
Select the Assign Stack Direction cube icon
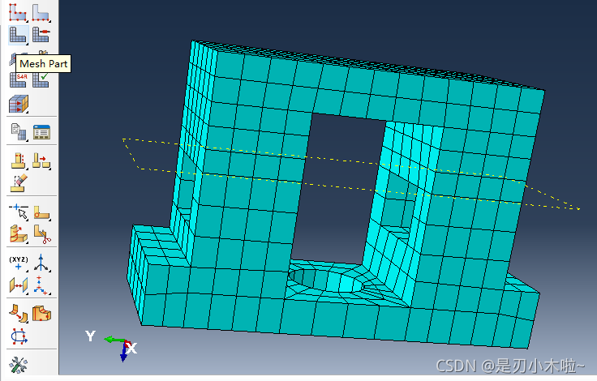(18, 104)
